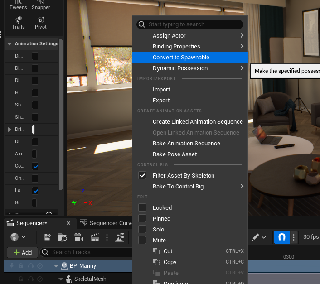Choose Bake Animation Sequence
320x284 pixels.
tap(190, 143)
